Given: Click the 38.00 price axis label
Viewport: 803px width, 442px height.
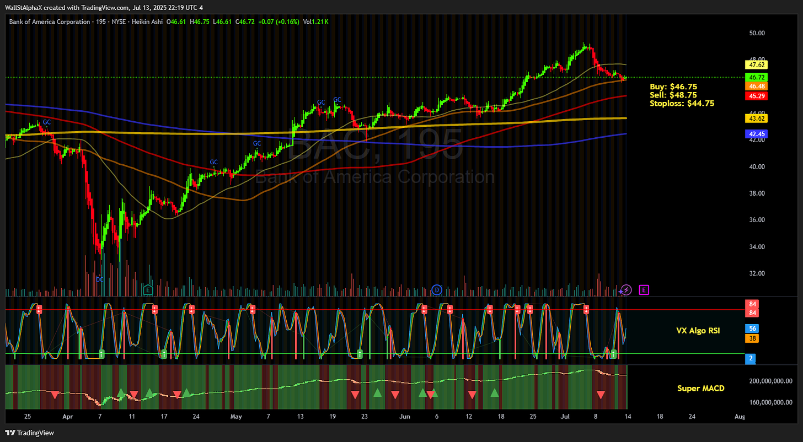Looking at the screenshot, I should pyautogui.click(x=757, y=193).
